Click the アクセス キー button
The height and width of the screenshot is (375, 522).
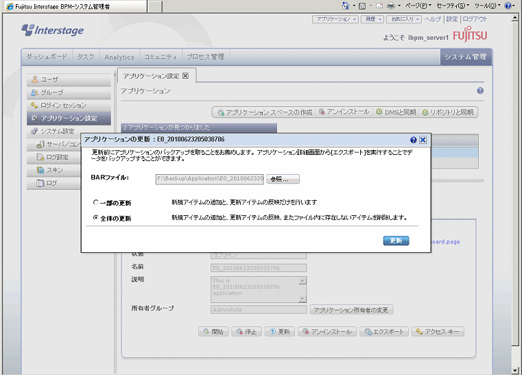[438, 331]
